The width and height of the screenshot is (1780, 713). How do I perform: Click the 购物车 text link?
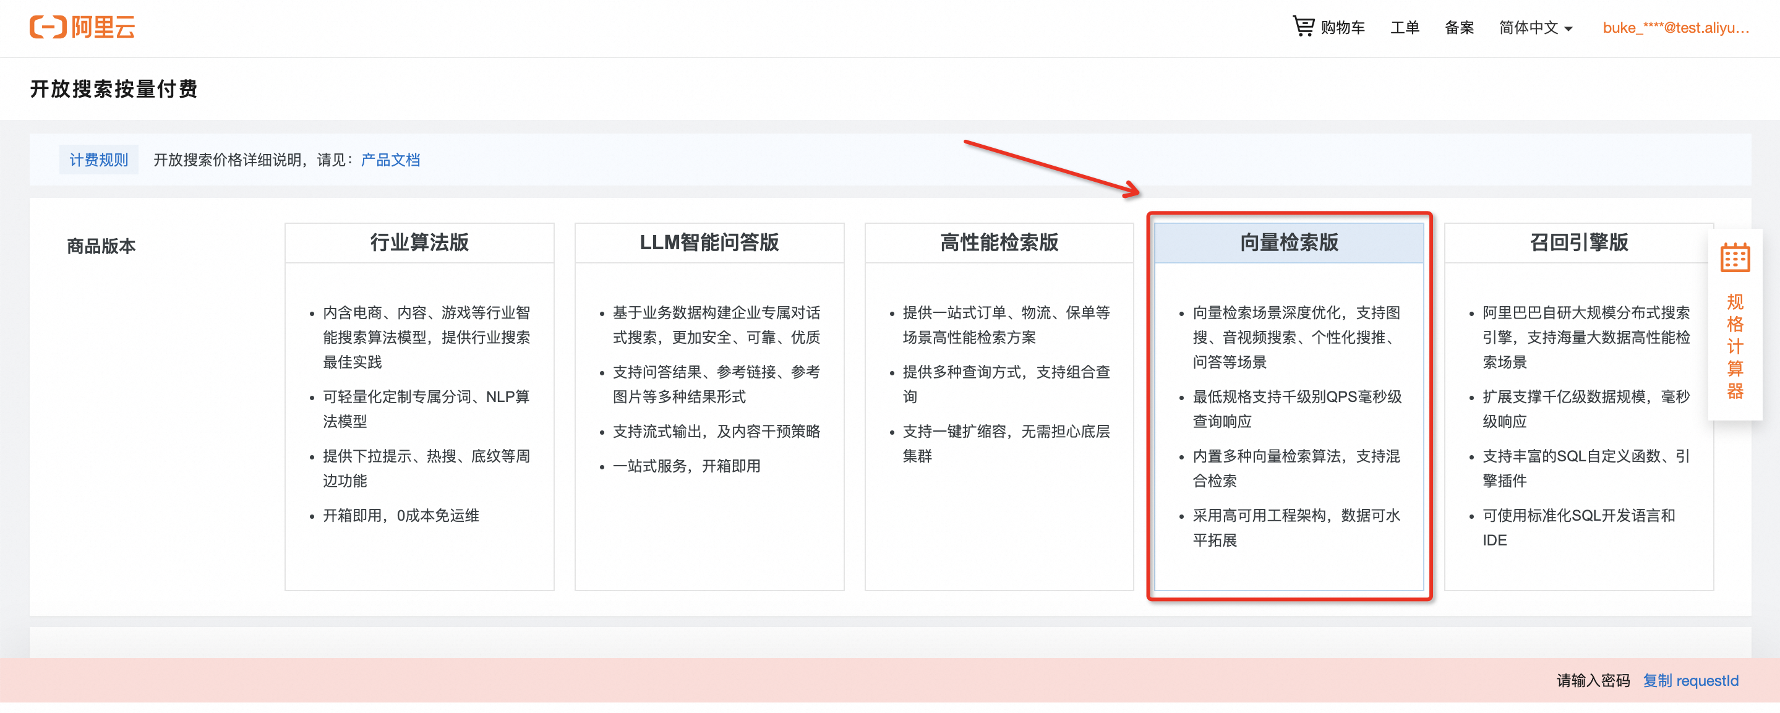tap(1343, 28)
